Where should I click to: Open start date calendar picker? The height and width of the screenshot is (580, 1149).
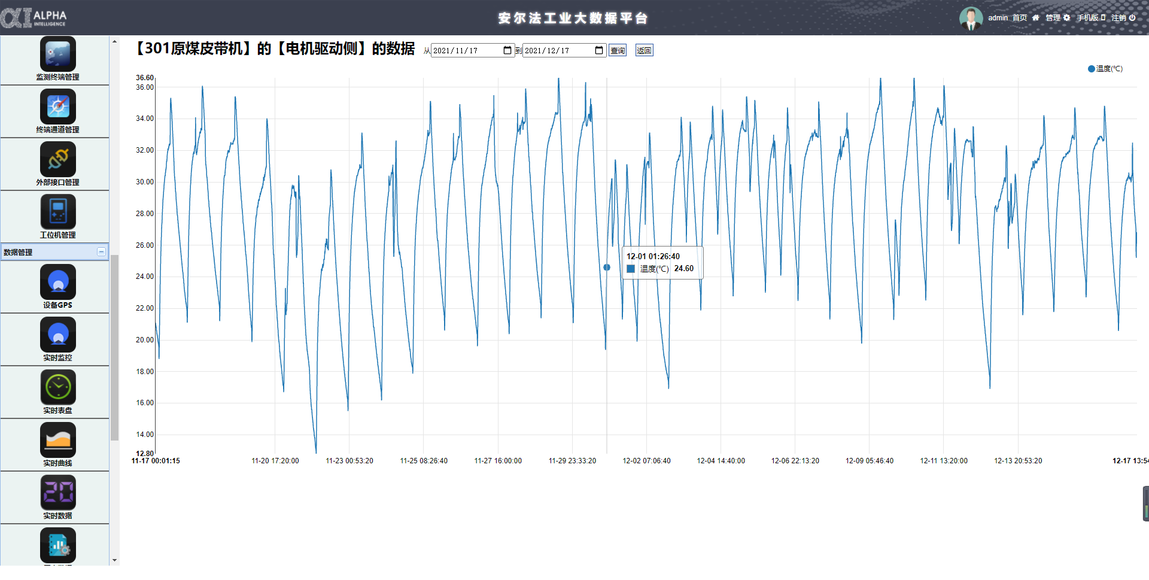507,51
